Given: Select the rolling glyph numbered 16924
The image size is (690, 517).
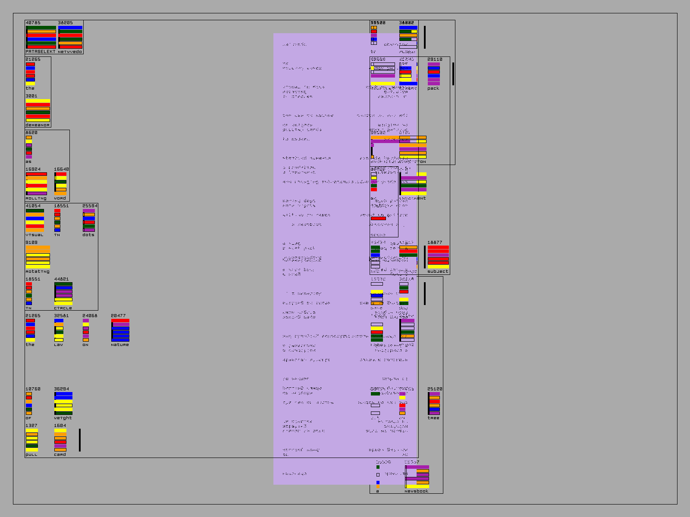Looking at the screenshot, I should [36, 184].
